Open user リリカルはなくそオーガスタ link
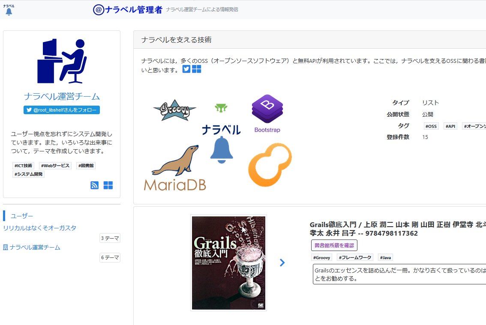The height and width of the screenshot is (325, 486). tap(40, 228)
